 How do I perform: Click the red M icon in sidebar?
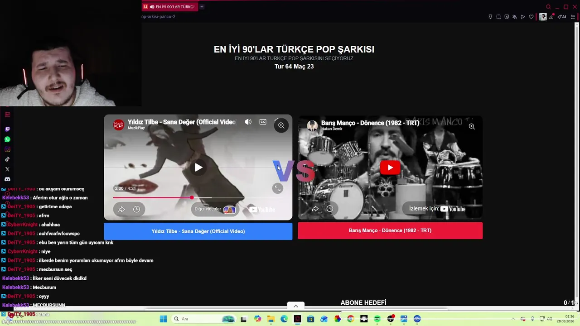pos(7,115)
